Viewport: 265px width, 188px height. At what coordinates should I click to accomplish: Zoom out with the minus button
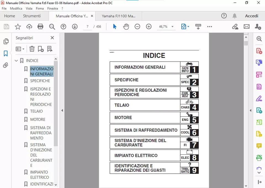tap(137, 27)
